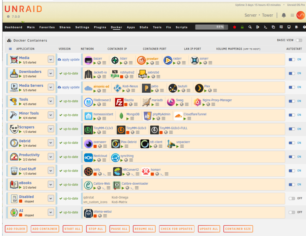The width and height of the screenshot is (306, 236).
Task: Expand the Disabled folder dropdown
Action: point(51,198)
